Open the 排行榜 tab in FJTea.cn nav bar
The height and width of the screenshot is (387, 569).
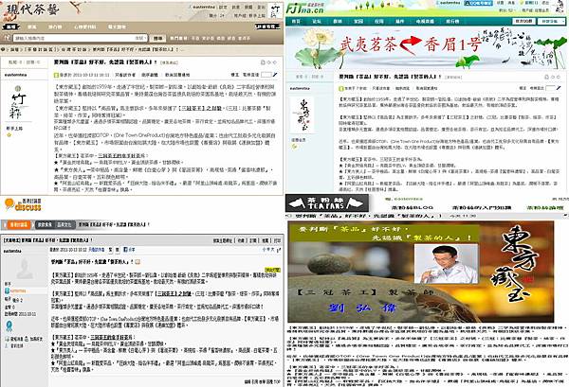452,22
